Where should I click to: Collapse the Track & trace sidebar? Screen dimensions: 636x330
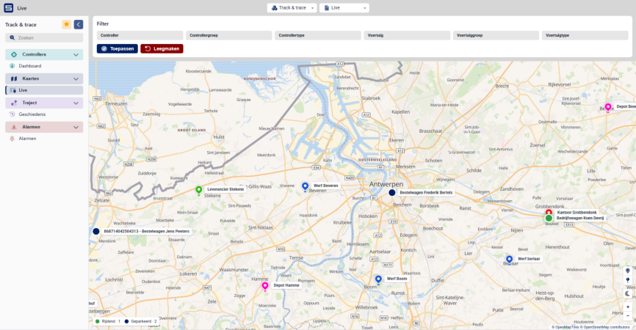click(79, 24)
